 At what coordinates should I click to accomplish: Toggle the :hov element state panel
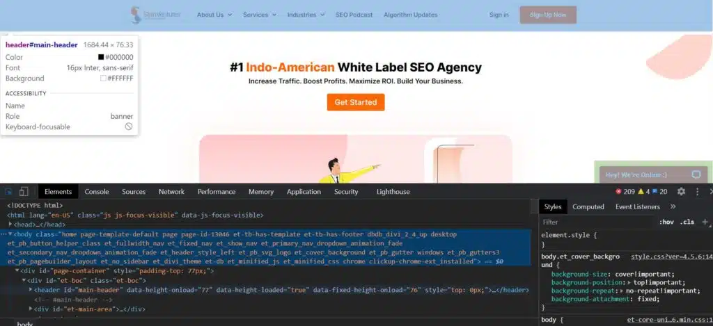(666, 222)
